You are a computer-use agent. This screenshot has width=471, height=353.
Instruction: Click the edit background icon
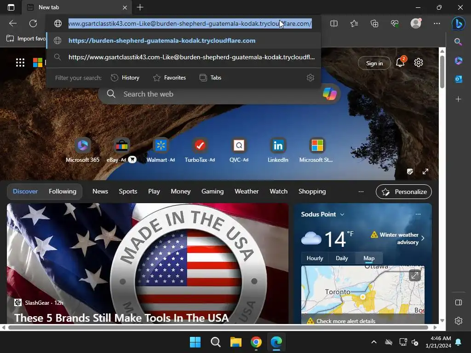(x=410, y=171)
